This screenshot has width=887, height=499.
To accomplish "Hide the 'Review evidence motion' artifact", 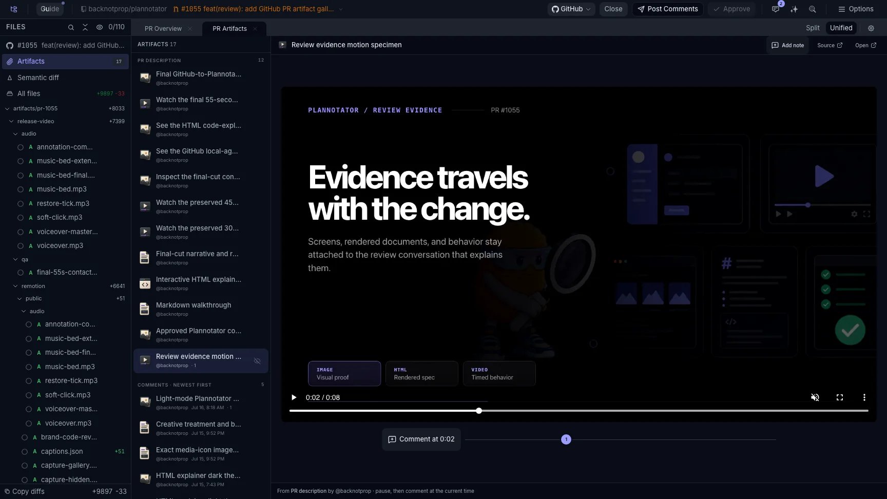I will [257, 361].
